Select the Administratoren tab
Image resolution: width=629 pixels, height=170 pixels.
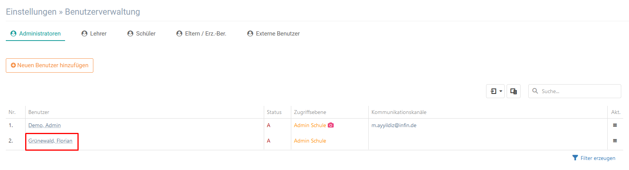pyautogui.click(x=36, y=34)
